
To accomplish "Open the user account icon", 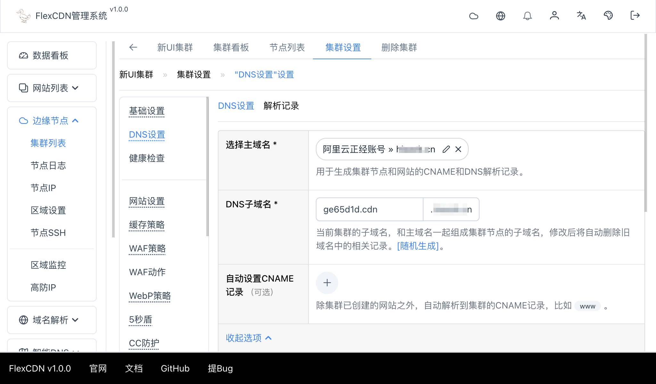I will pos(554,16).
